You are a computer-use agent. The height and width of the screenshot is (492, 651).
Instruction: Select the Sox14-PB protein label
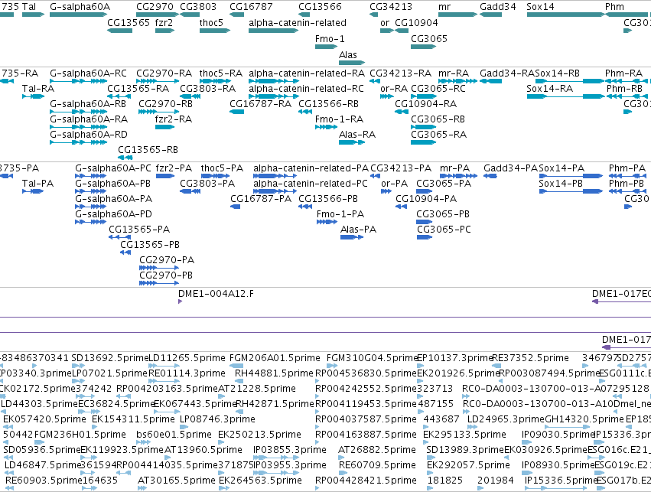click(x=561, y=184)
